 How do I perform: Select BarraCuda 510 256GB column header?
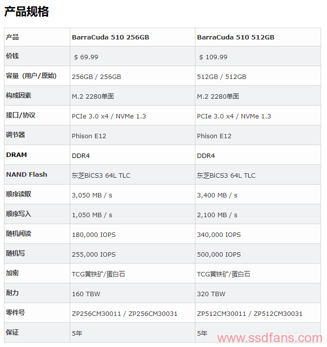point(110,37)
